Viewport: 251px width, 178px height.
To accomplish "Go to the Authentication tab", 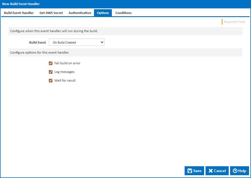I will [80, 13].
